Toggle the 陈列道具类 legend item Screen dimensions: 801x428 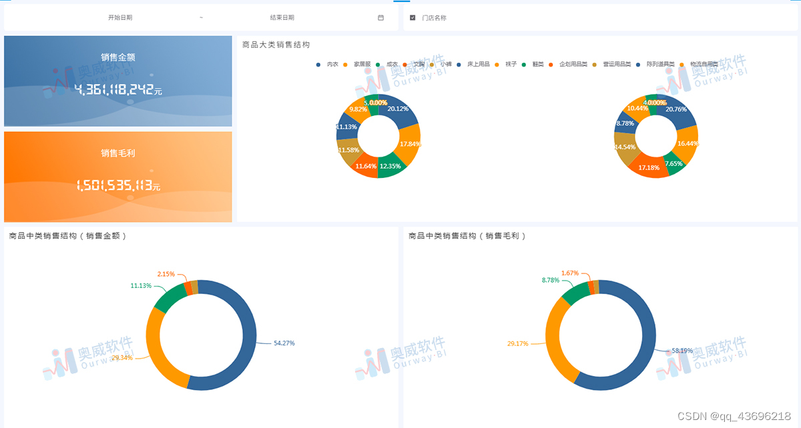pyautogui.click(x=655, y=64)
